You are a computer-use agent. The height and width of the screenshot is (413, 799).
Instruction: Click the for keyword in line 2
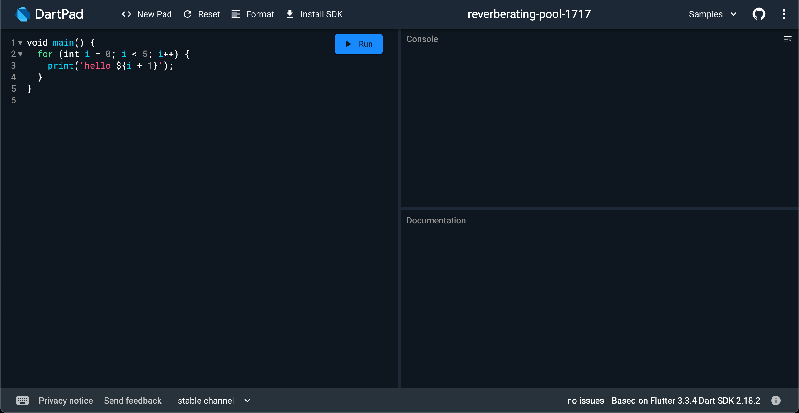tap(45, 54)
